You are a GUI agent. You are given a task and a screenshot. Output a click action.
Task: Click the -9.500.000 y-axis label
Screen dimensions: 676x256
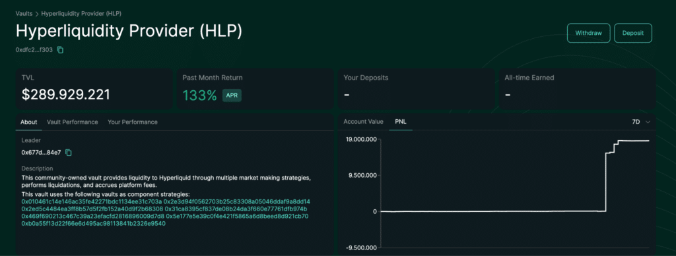[x=361, y=247]
